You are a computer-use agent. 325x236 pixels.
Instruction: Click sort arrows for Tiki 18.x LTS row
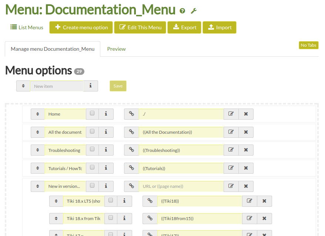(56, 201)
